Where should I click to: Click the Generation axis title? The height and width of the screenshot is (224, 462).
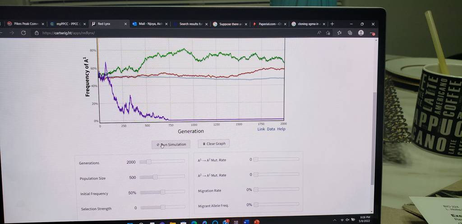pyautogui.click(x=191, y=131)
